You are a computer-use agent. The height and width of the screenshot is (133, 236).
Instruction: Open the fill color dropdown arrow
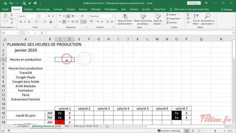point(47,22)
